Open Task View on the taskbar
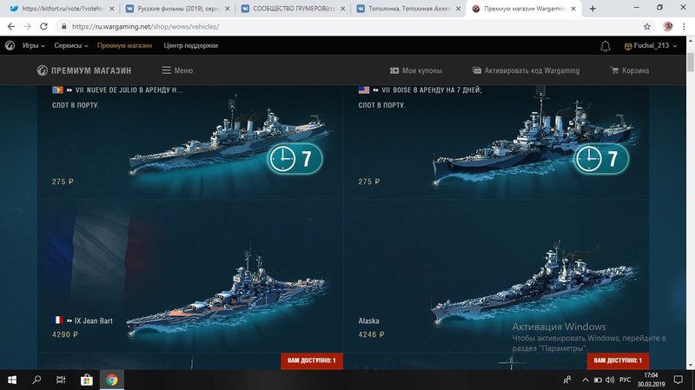Image resolution: width=695 pixels, height=390 pixels. [x=61, y=380]
